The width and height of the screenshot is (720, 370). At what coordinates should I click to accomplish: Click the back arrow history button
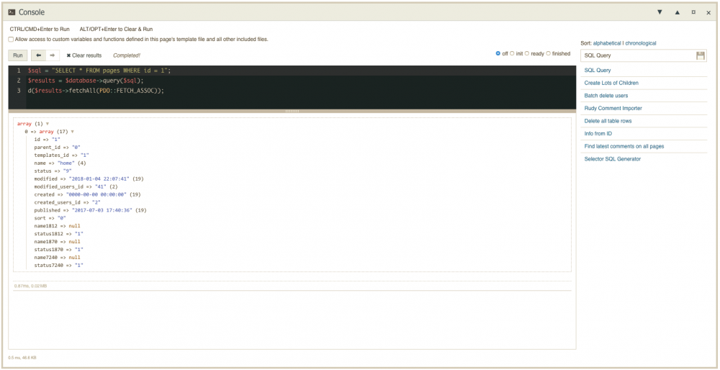click(38, 55)
